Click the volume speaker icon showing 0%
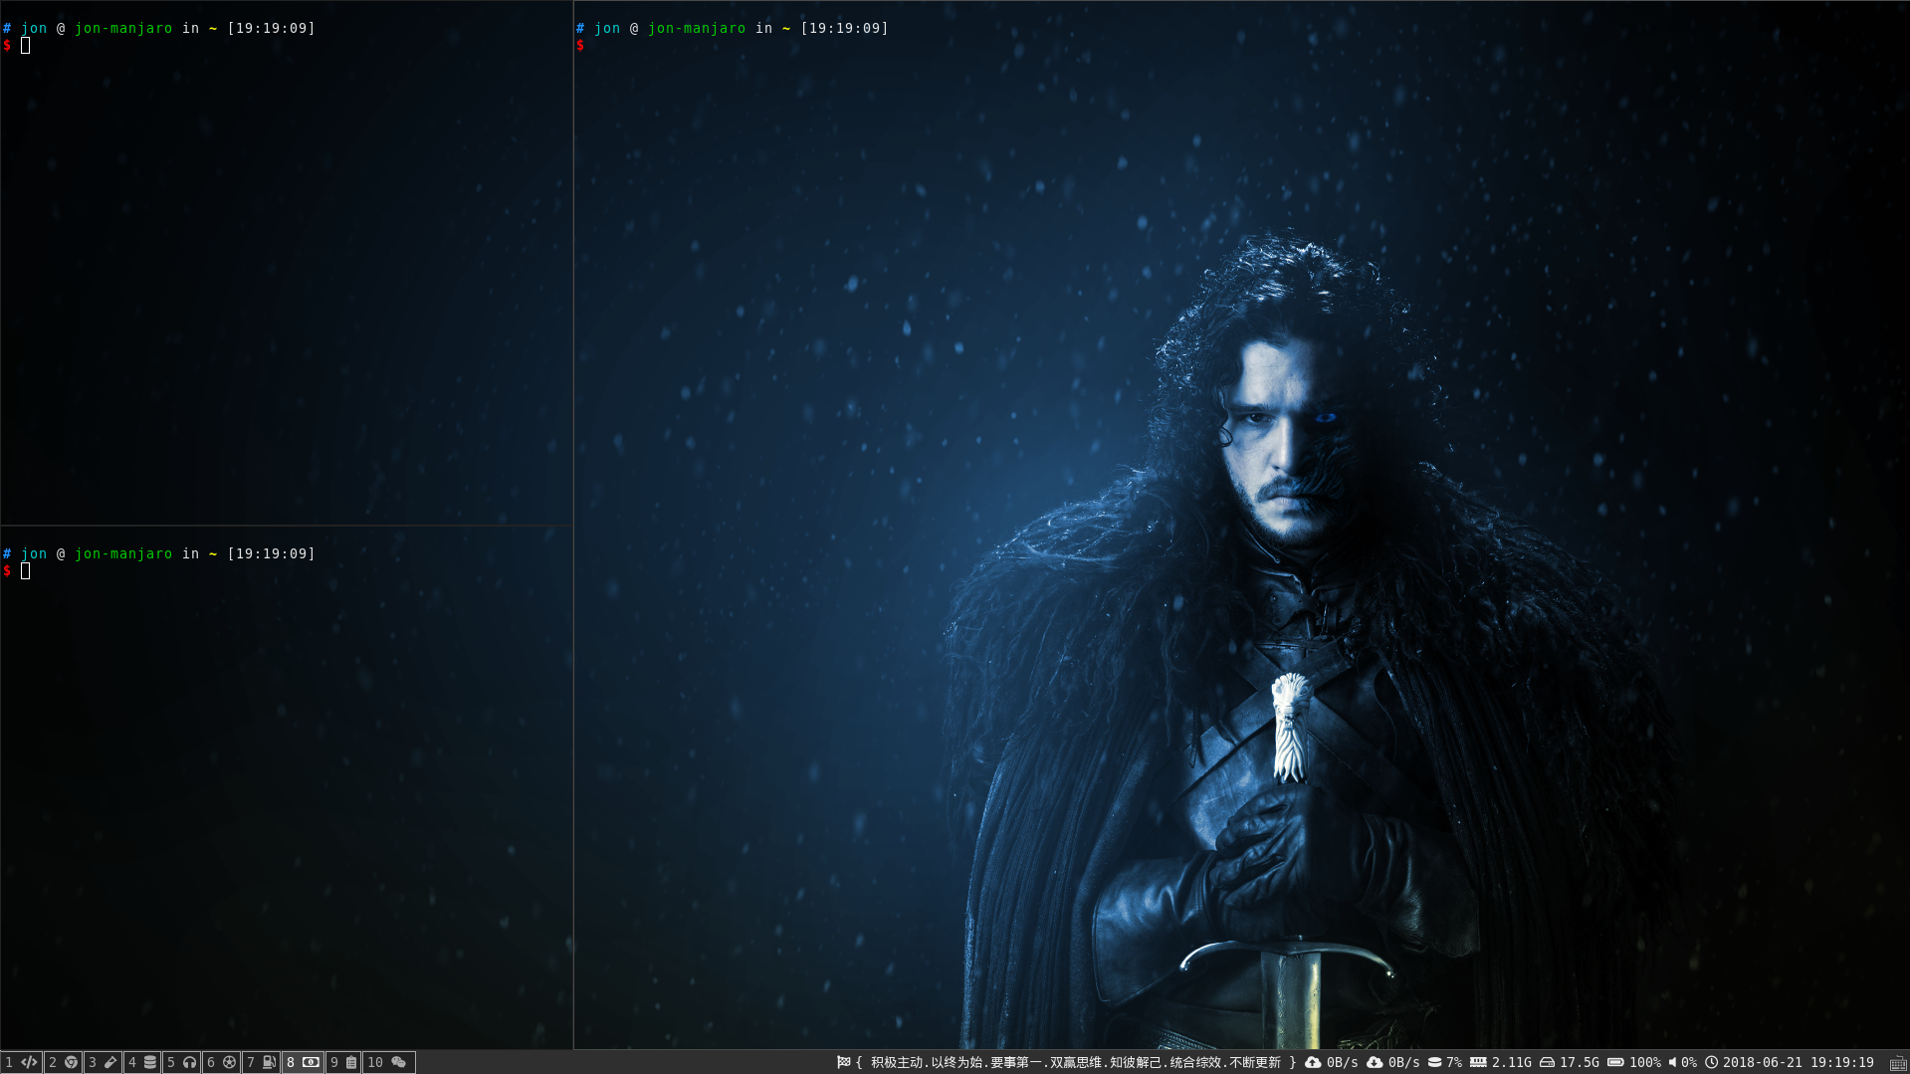 (x=1673, y=1062)
